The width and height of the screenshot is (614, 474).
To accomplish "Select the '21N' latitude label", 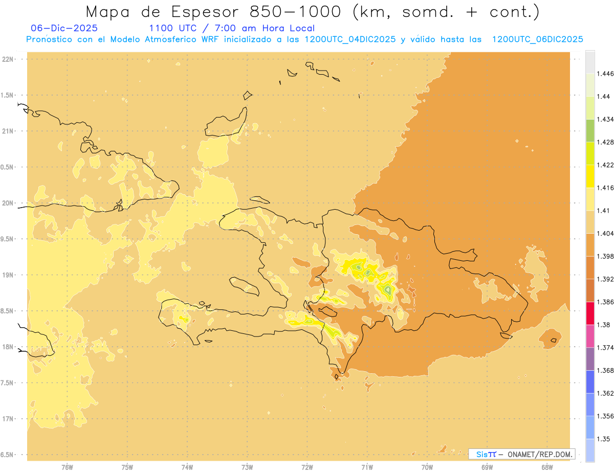I will click(8, 131).
